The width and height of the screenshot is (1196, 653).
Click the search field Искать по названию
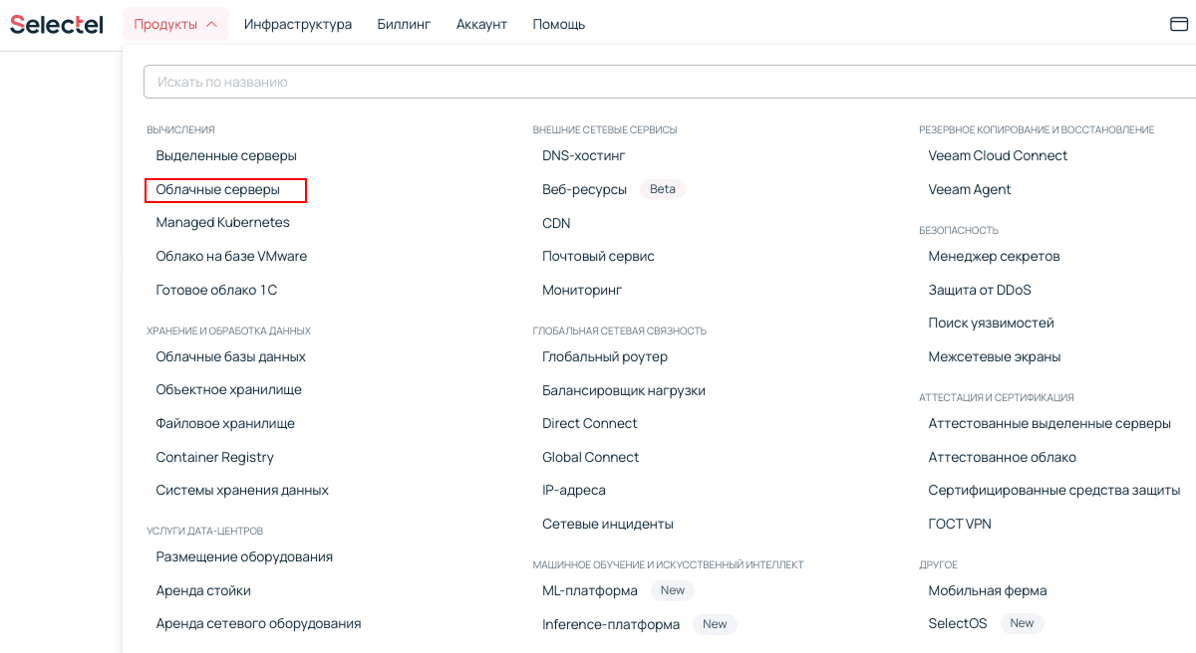tap(399, 81)
